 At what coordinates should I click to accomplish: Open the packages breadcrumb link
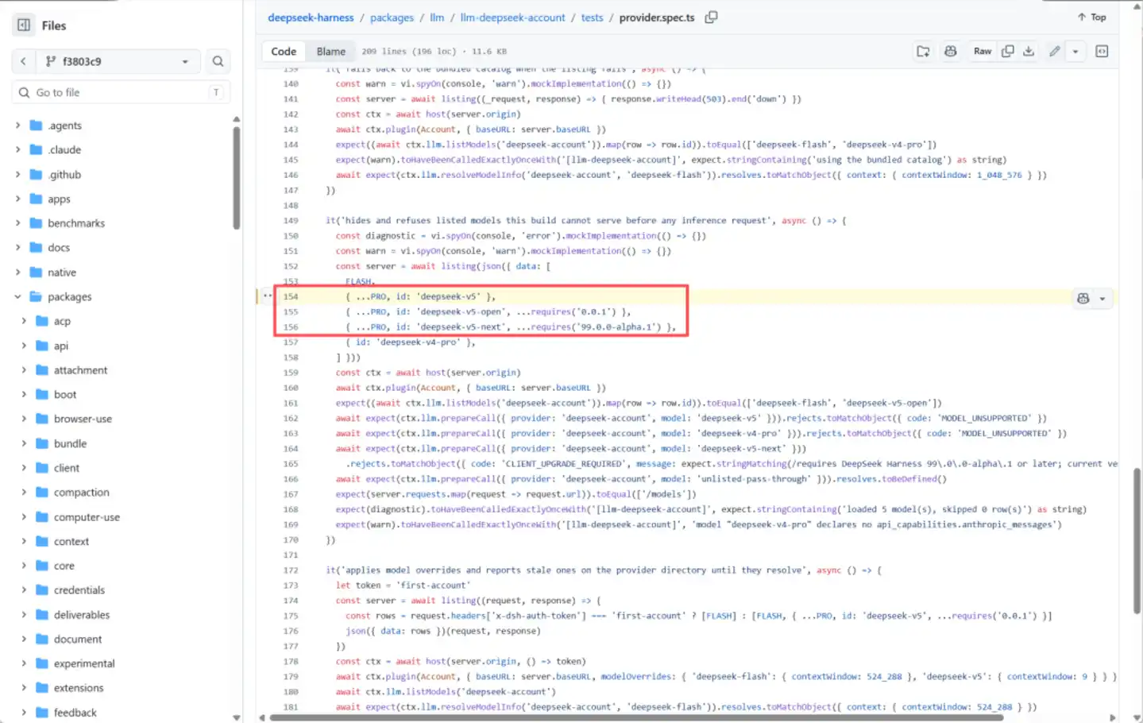[392, 17]
